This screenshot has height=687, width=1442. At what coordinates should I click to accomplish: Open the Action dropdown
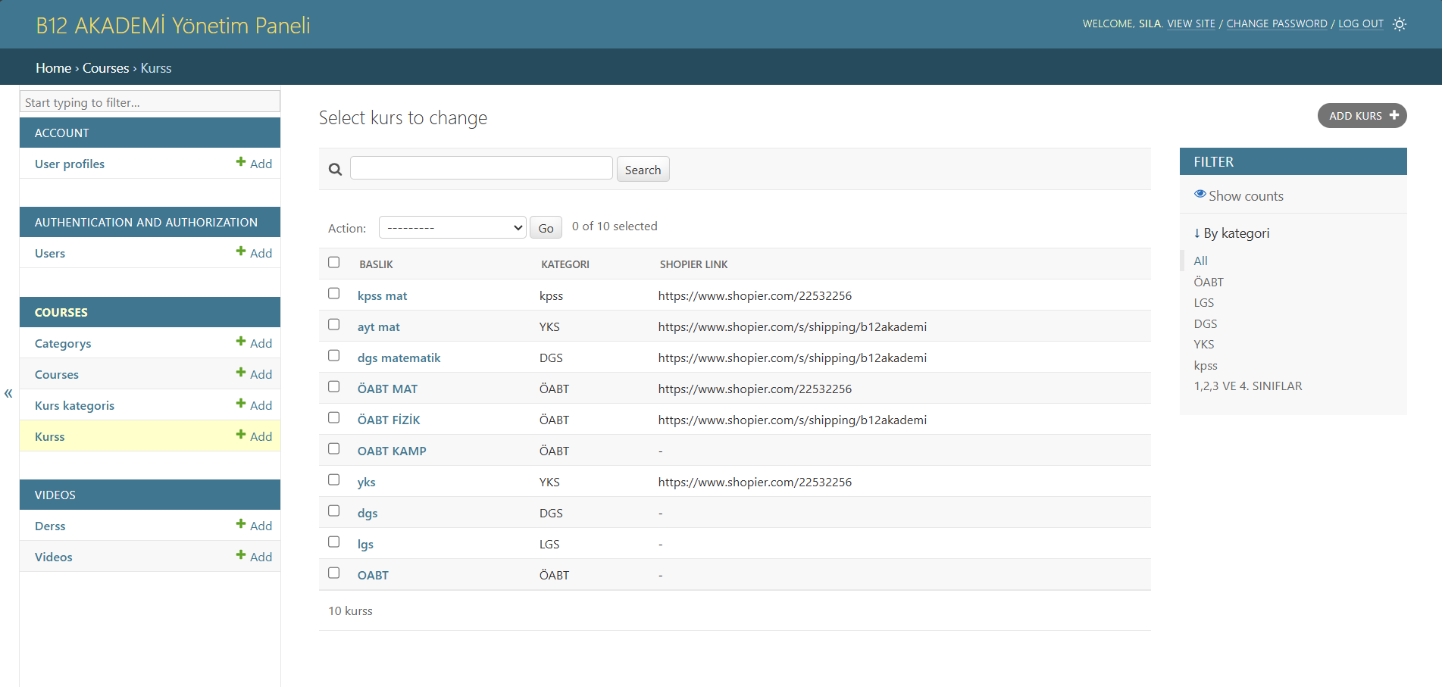pyautogui.click(x=452, y=227)
